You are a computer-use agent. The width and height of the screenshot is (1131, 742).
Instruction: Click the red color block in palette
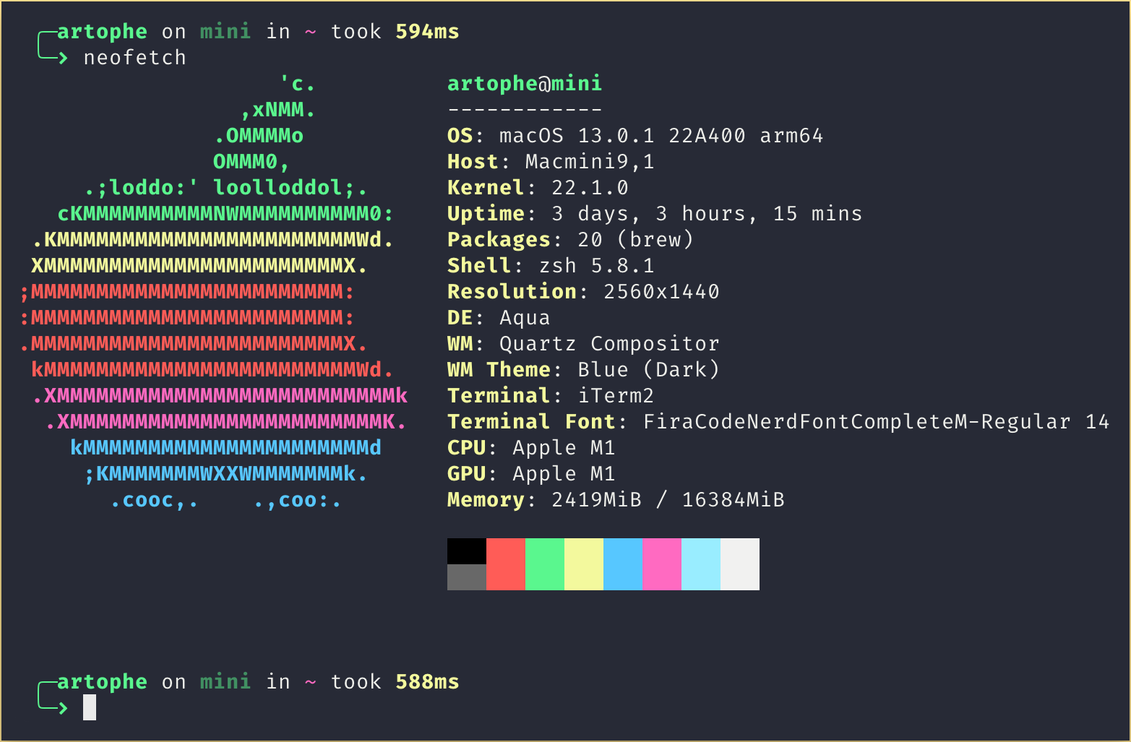506,564
